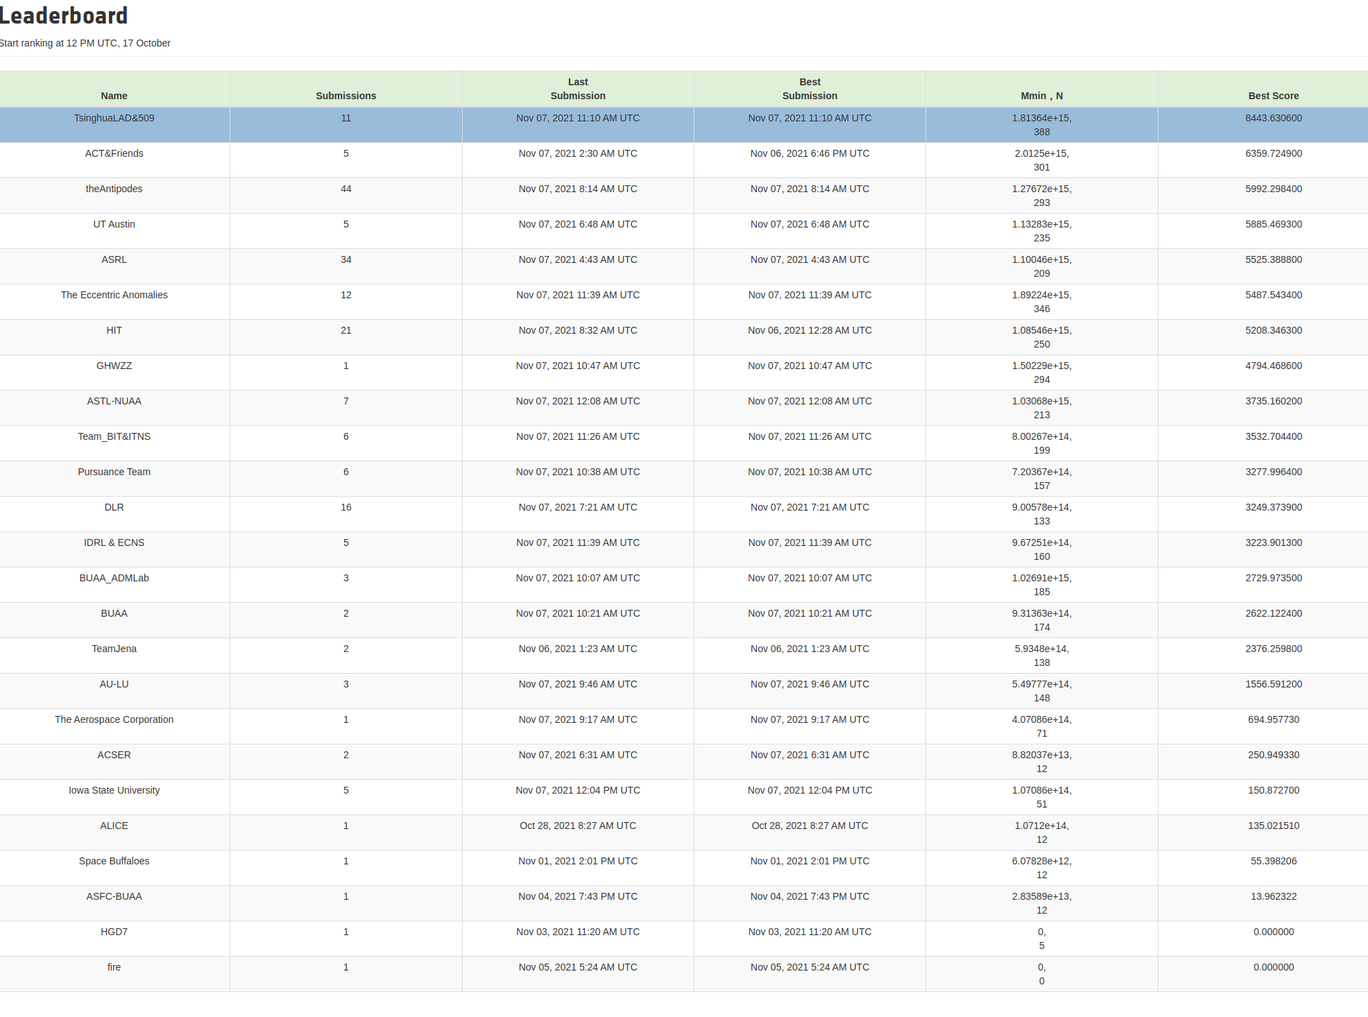Select the TsinghuaLAD&509 team name
This screenshot has width=1368, height=1017.
(x=114, y=118)
